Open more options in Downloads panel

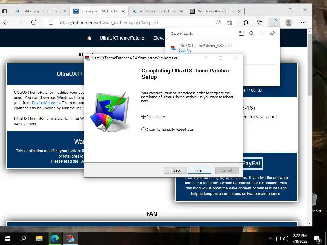(262, 33)
